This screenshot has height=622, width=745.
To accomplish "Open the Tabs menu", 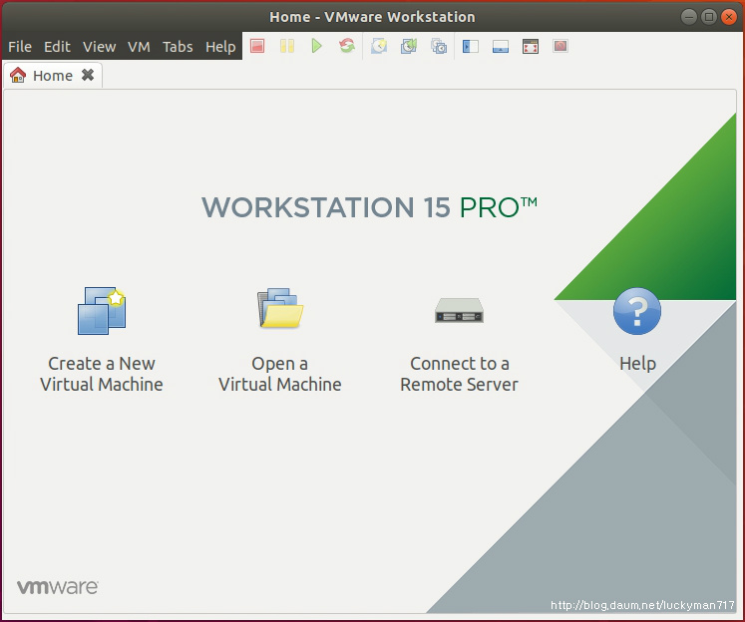I will 178,47.
